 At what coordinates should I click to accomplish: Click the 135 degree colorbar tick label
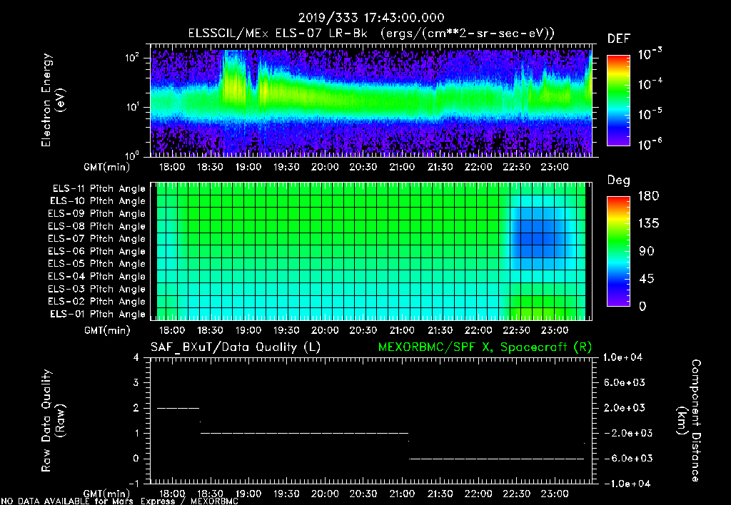(x=648, y=224)
